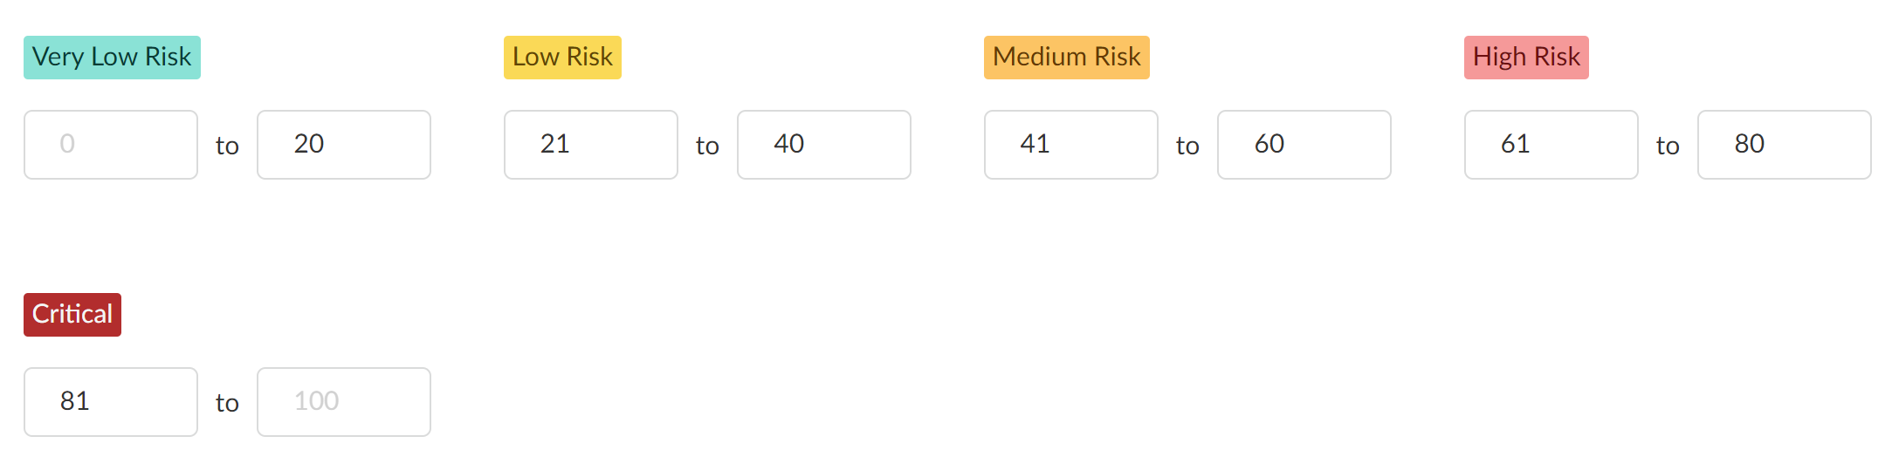Click the "to" text between 81 and 100
The image size is (1892, 450).
tap(227, 403)
